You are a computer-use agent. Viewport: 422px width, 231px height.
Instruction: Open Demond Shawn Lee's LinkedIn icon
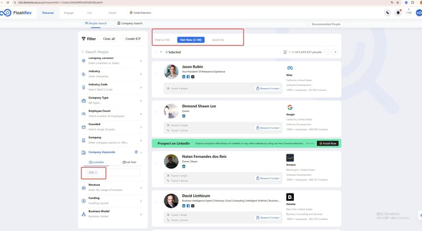(184, 116)
